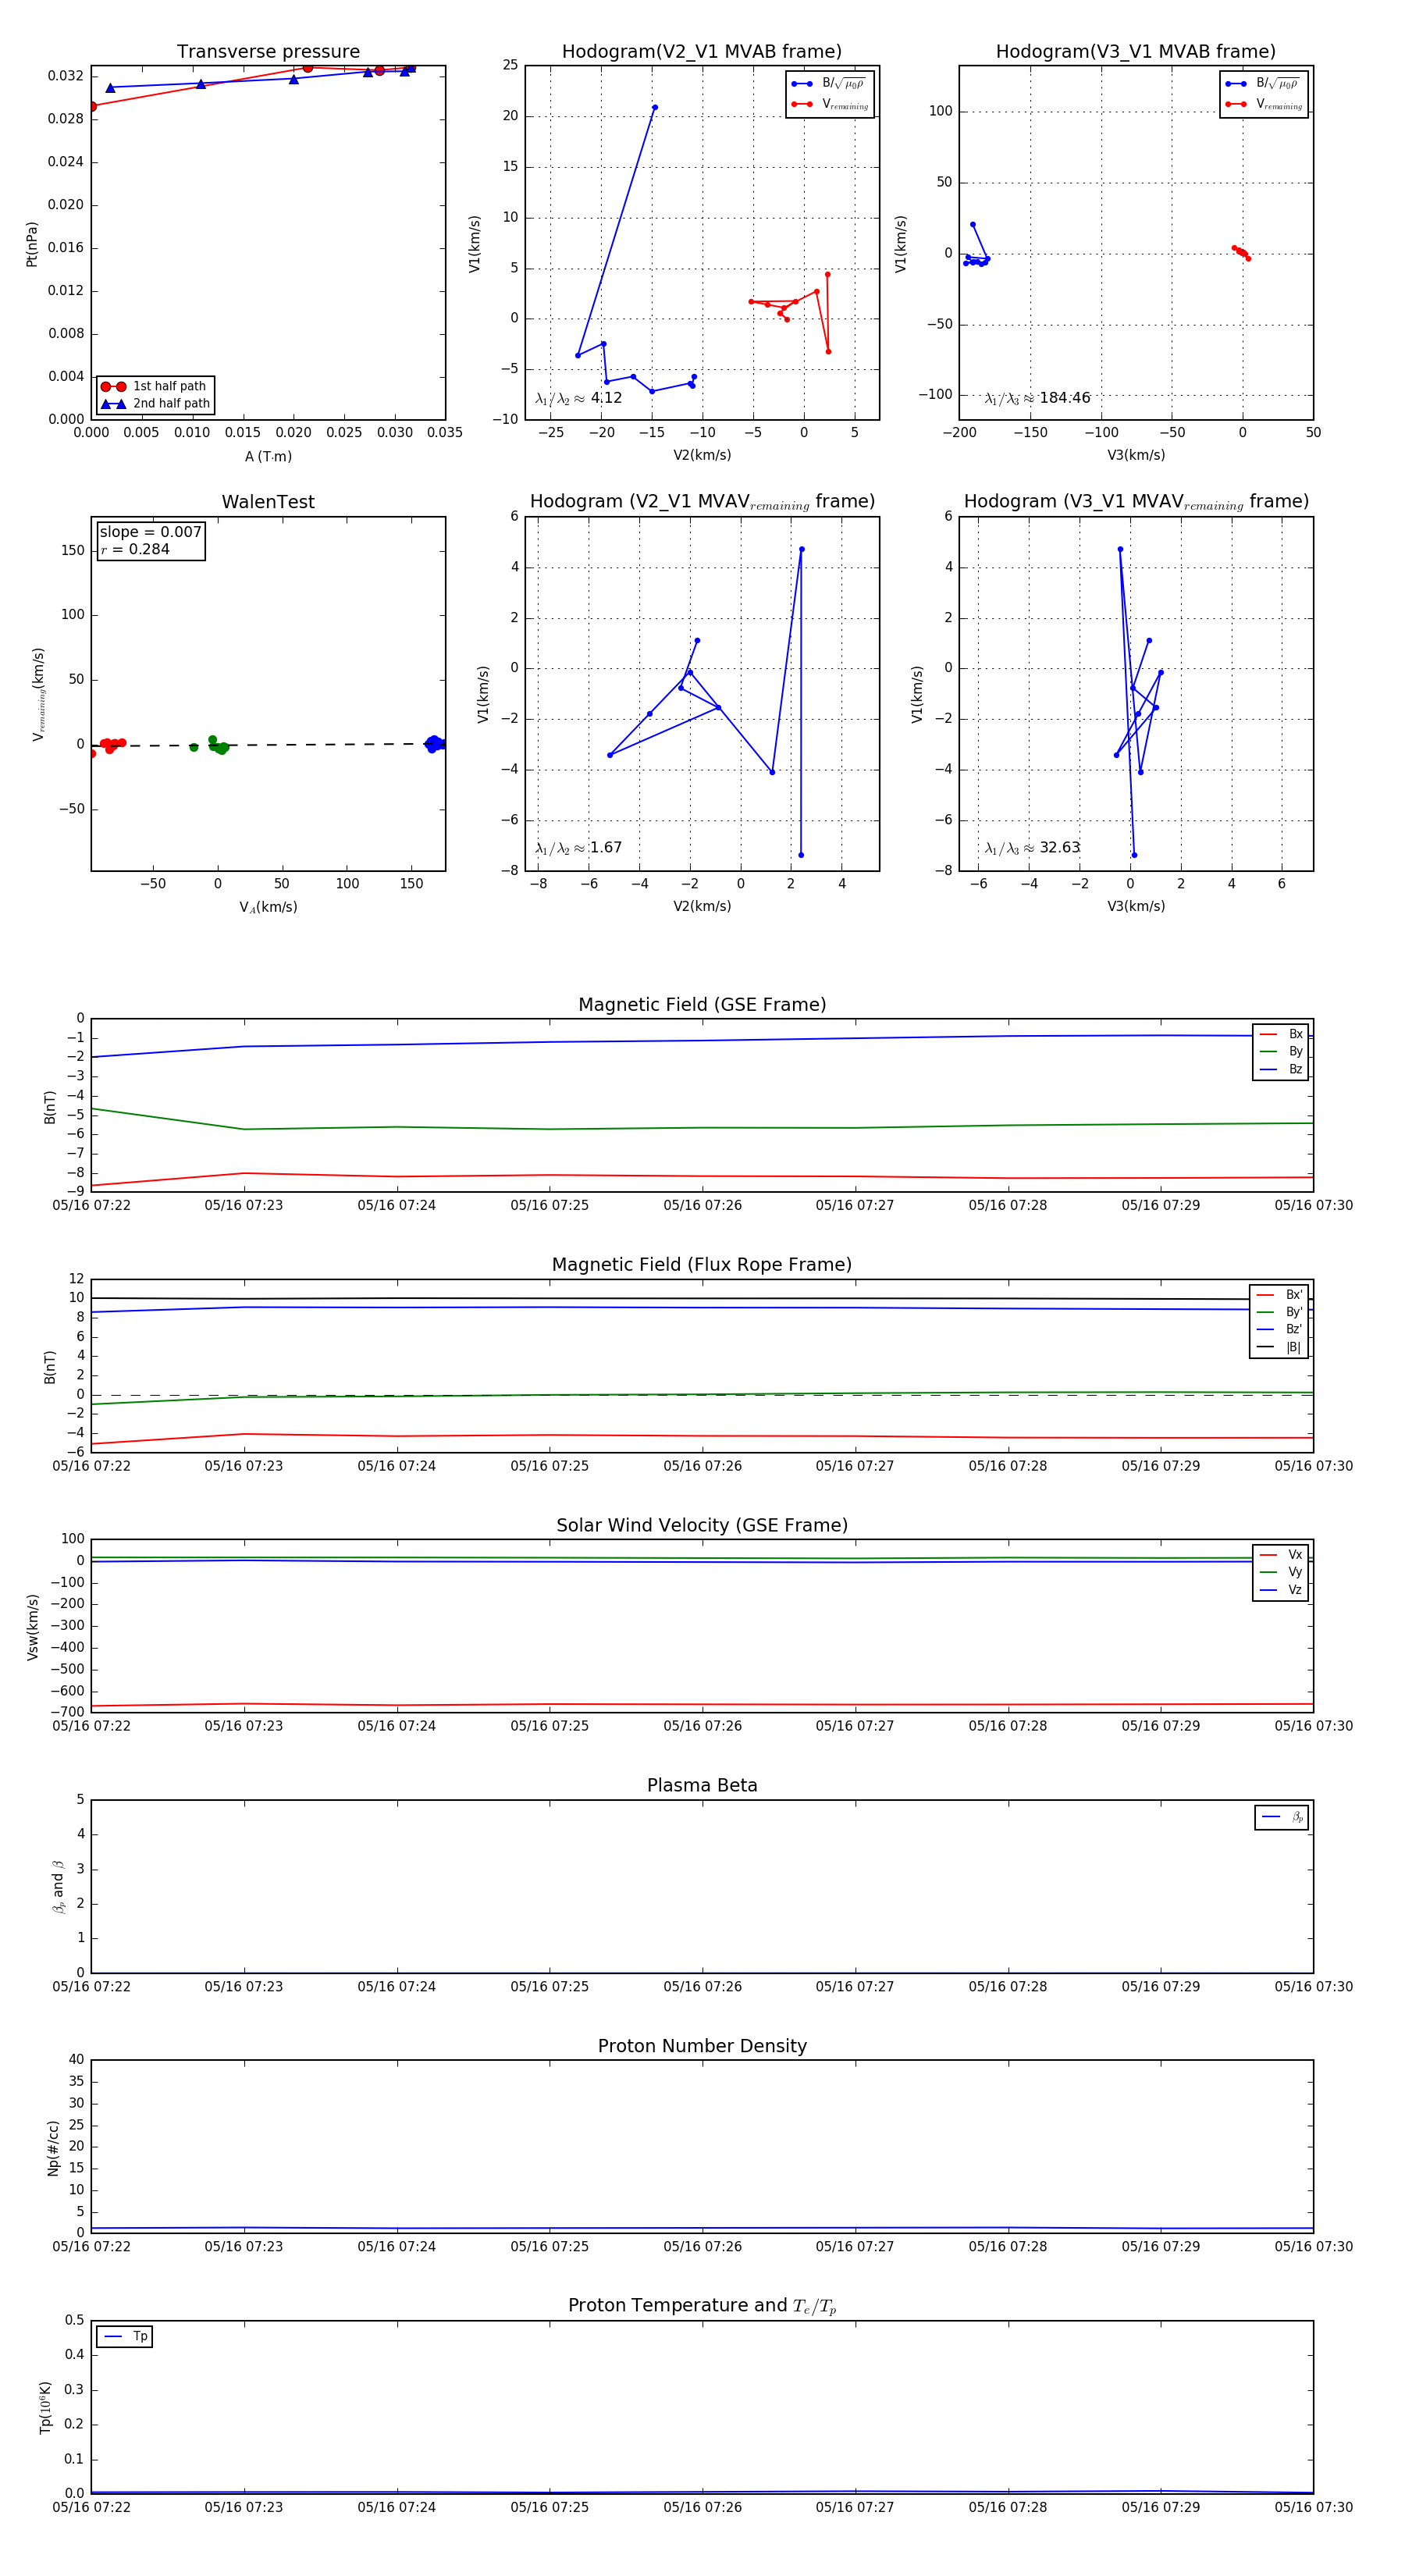
Task: Click the V2_V1 MVAV remaining frame hodogram title
Action: point(702,502)
